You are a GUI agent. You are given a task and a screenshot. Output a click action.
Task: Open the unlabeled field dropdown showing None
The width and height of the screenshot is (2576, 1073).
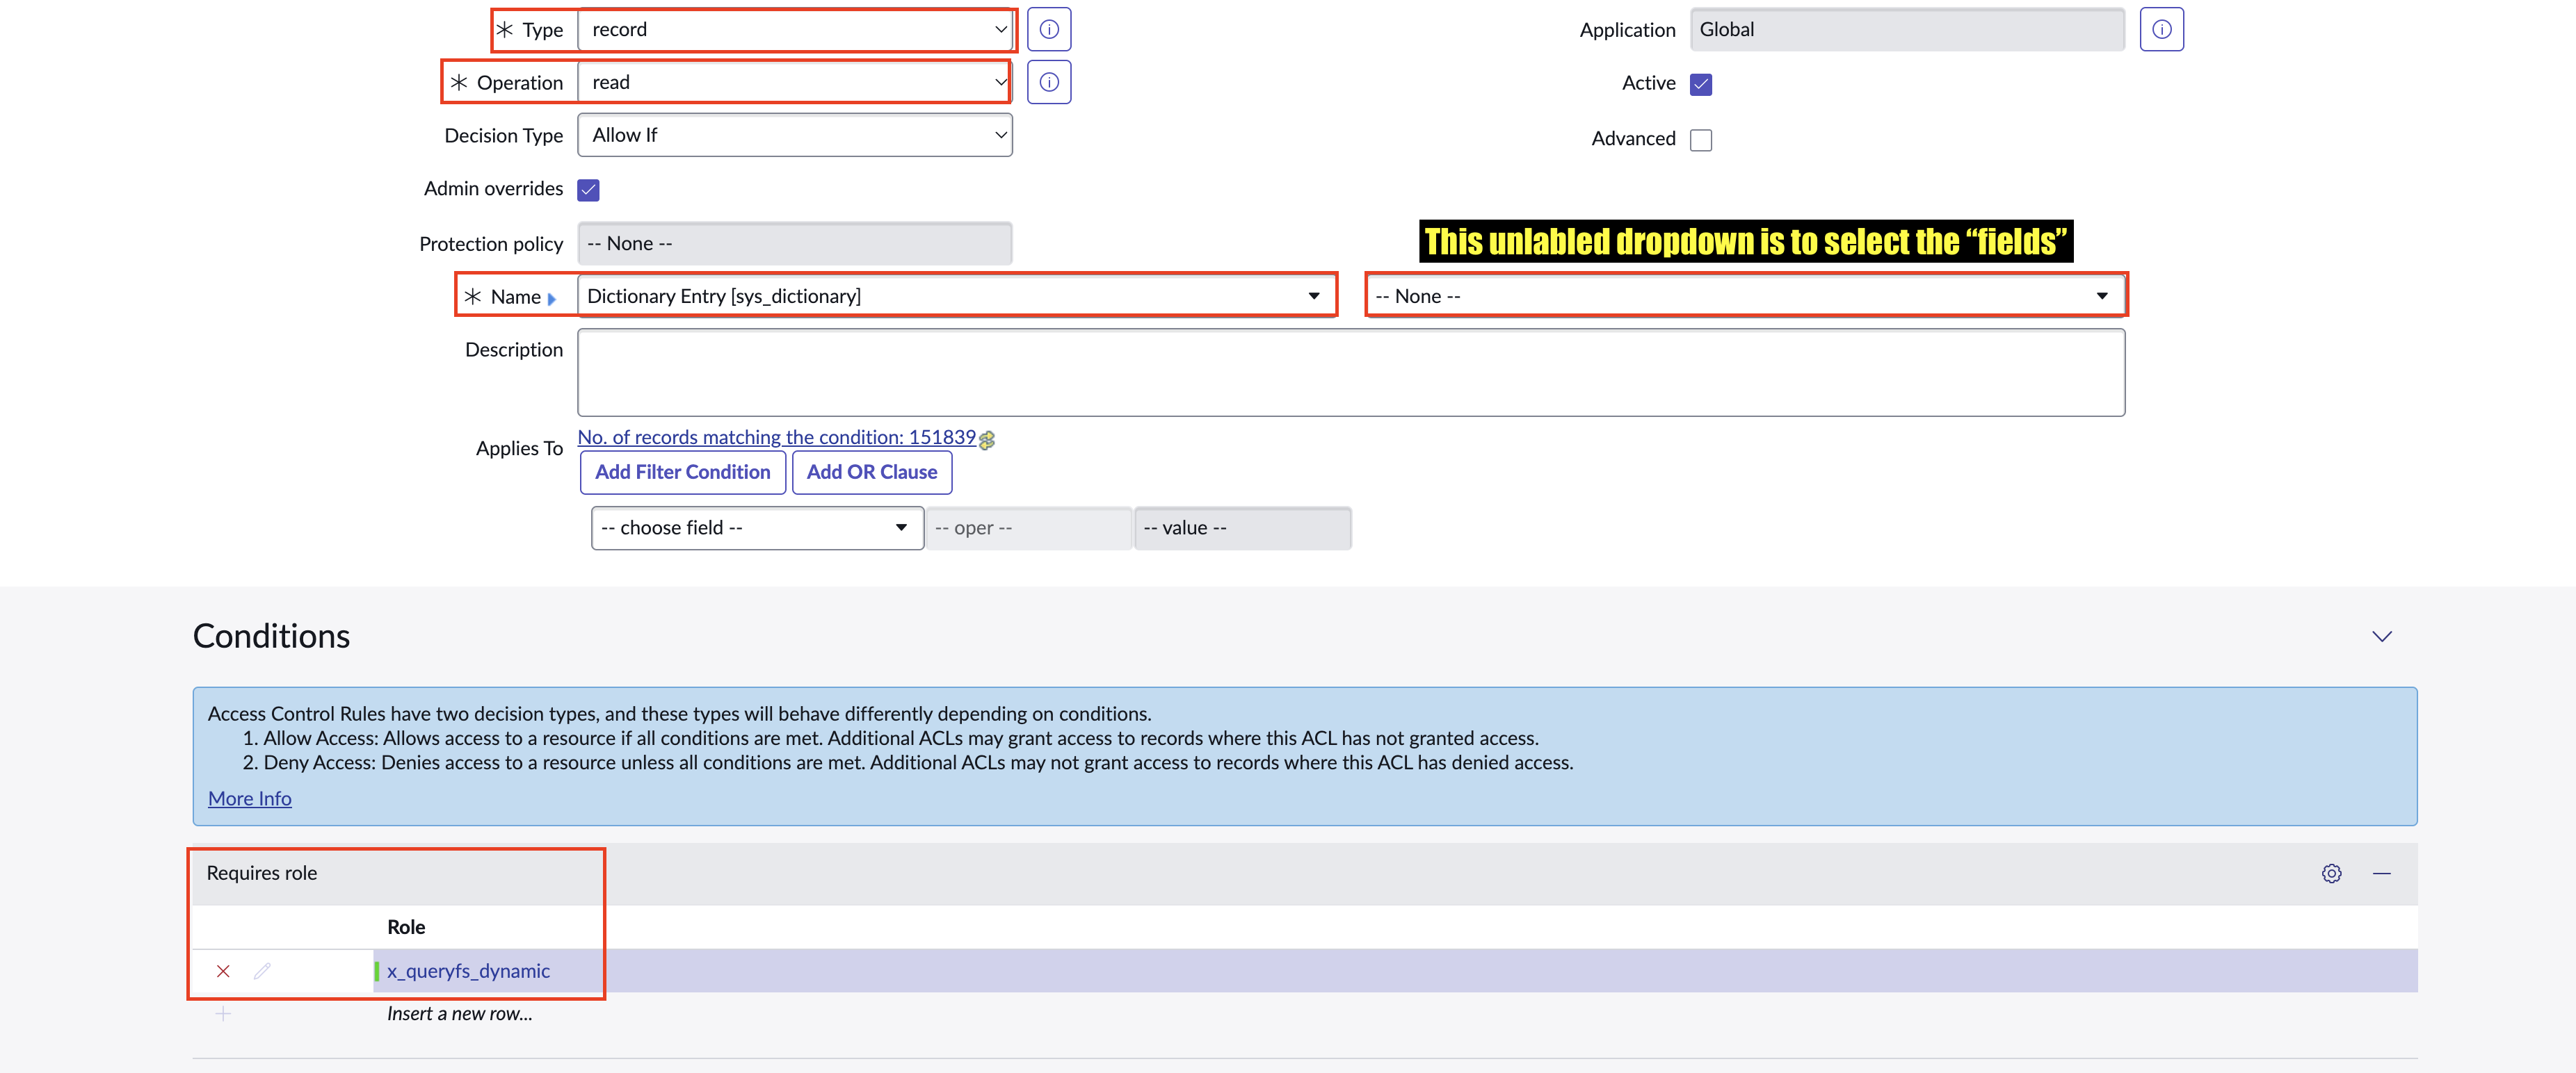click(x=1744, y=296)
